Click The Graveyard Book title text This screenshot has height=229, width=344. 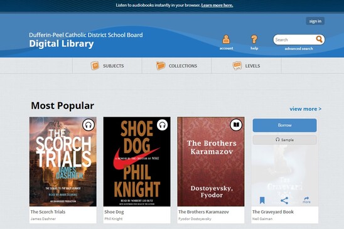(x=273, y=212)
